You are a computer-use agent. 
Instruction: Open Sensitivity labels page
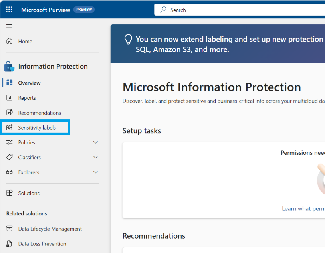(x=37, y=128)
